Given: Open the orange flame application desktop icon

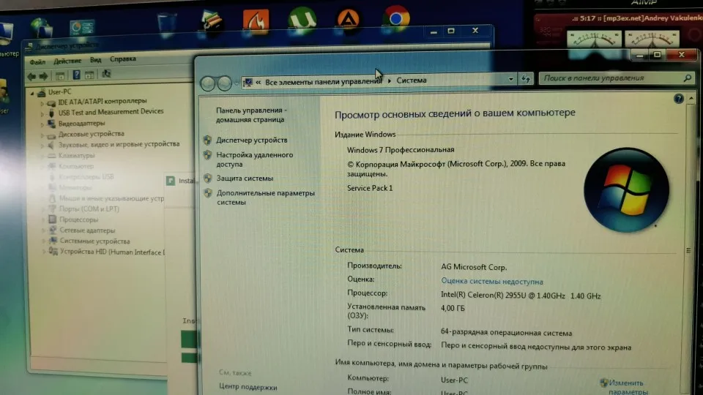Looking at the screenshot, I should pyautogui.click(x=256, y=21).
